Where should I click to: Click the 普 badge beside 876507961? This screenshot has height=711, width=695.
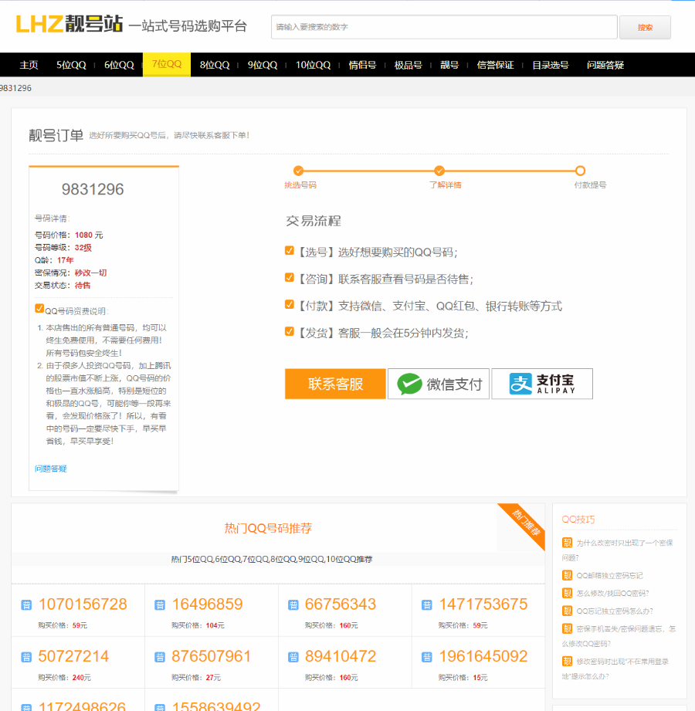[x=160, y=658]
